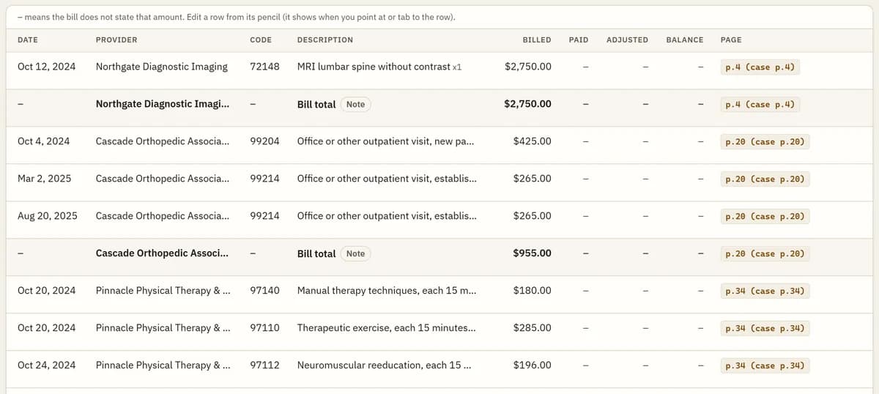Click code 97140
The image size is (879, 394).
coord(264,291)
